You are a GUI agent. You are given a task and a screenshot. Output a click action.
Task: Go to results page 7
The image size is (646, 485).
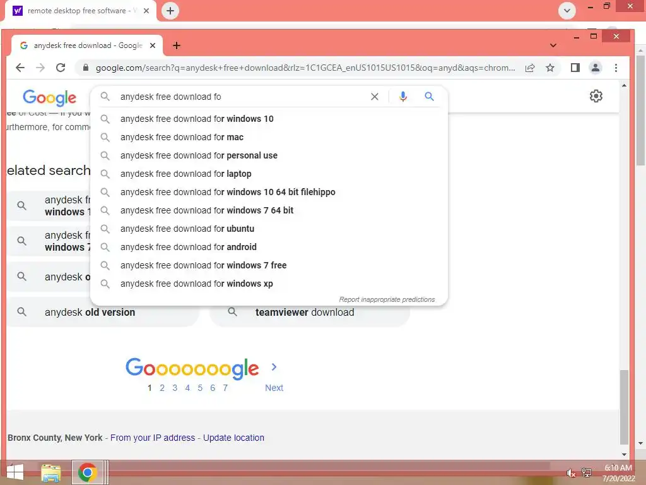[x=225, y=388]
